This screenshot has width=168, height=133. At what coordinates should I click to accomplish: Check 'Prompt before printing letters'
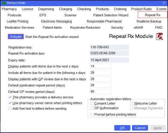click(x=92, y=114)
